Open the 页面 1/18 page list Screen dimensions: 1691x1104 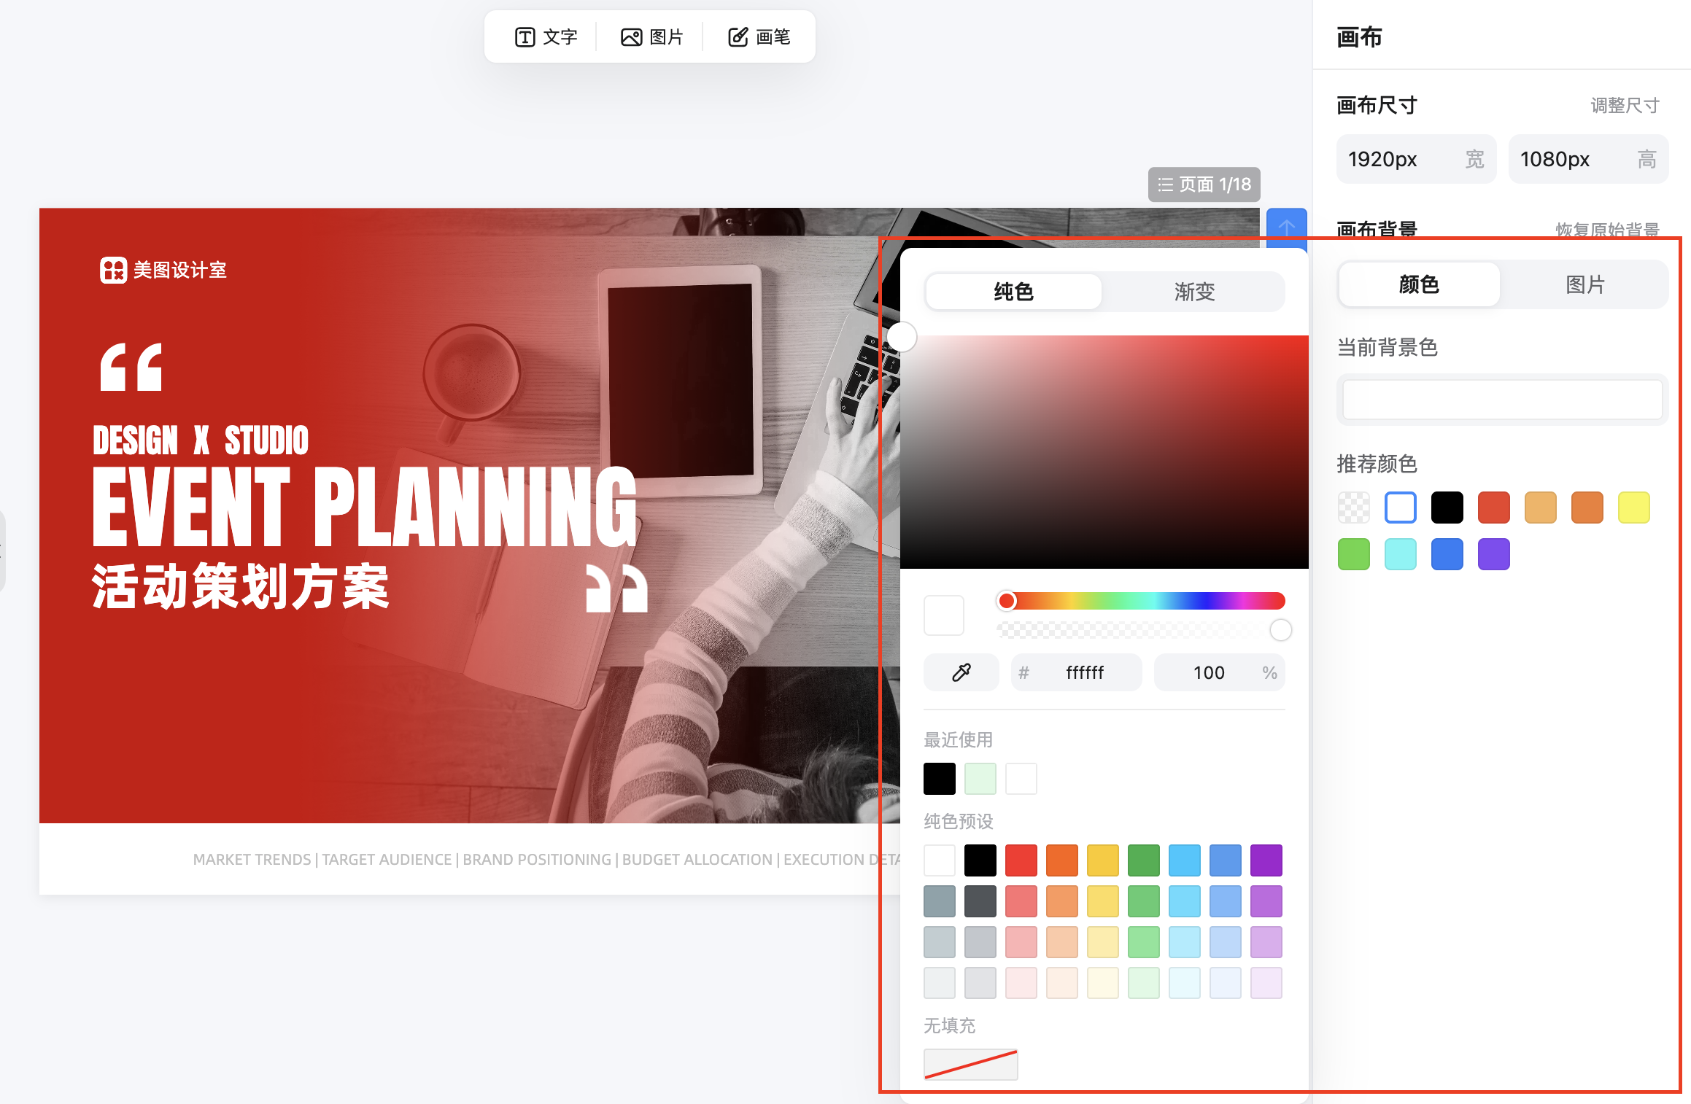pos(1204,184)
